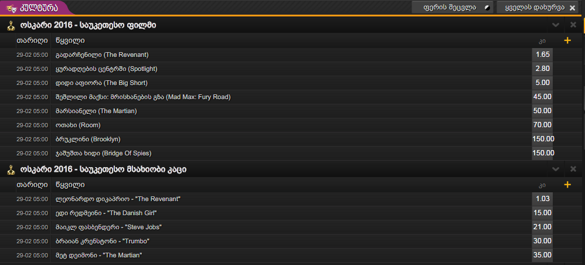This screenshot has width=585, height=265.
Task: Click the X icon on ყველას დახურვა
Action: pos(572,8)
